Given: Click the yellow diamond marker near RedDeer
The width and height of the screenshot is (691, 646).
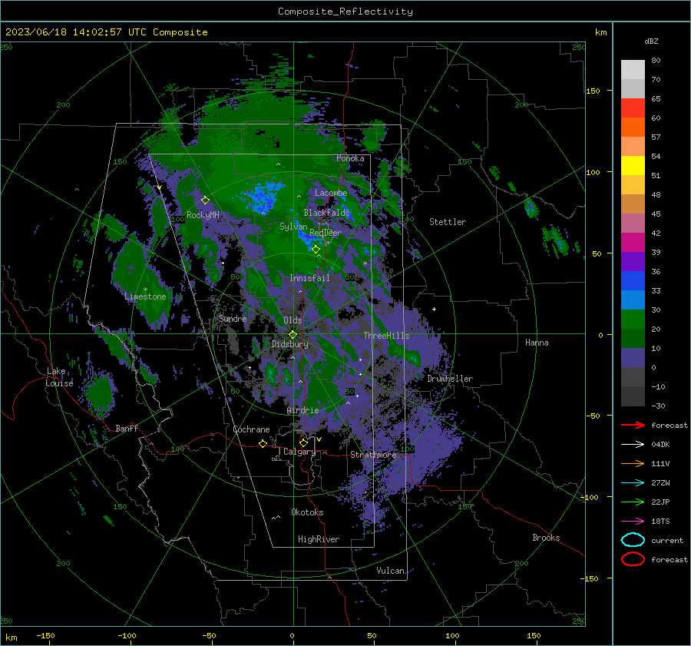Looking at the screenshot, I should coord(316,250).
